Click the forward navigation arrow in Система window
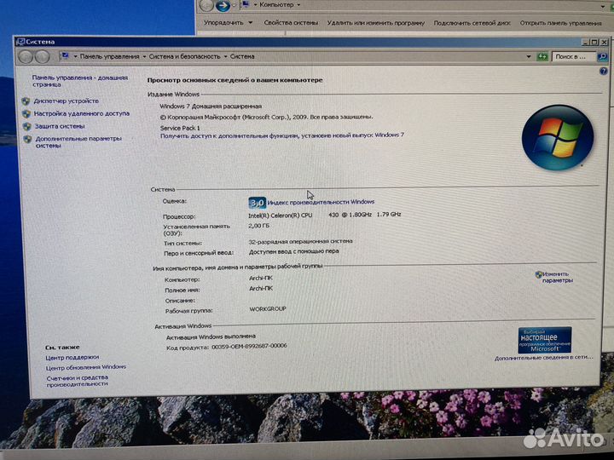 point(42,56)
